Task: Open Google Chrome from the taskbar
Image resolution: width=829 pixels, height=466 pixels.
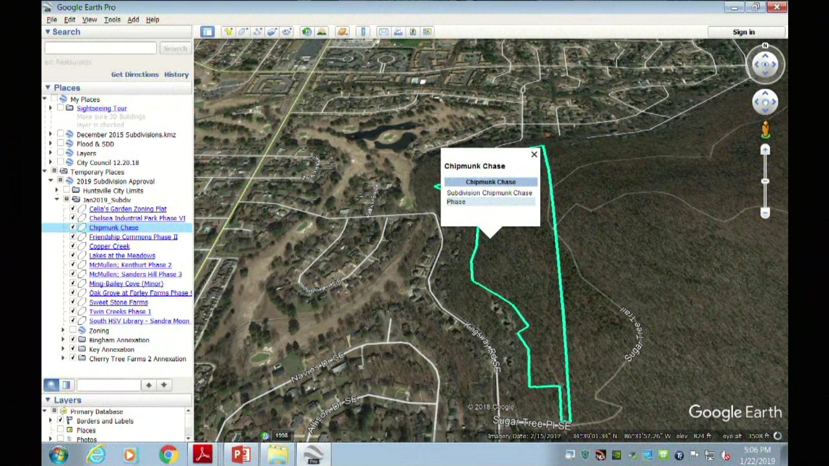Action: [167, 454]
